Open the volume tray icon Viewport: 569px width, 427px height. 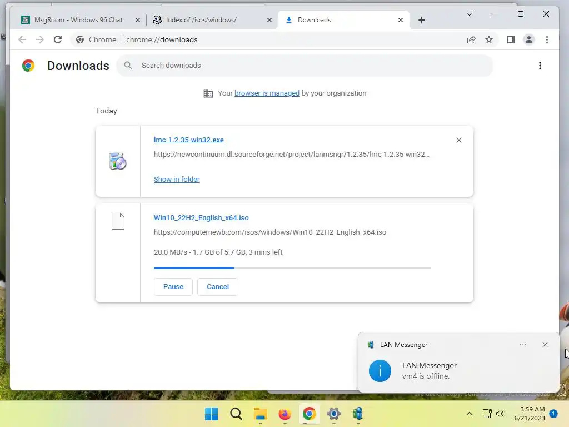tap(500, 414)
